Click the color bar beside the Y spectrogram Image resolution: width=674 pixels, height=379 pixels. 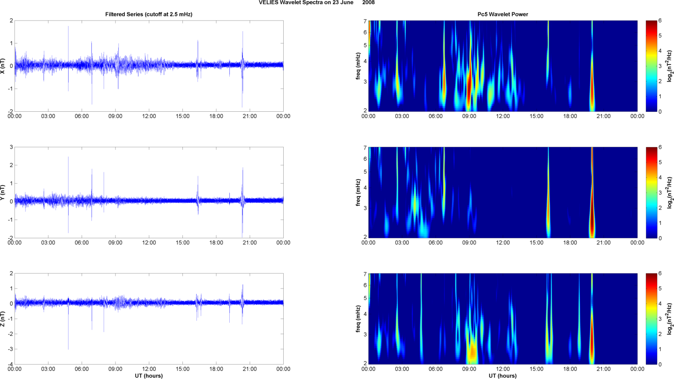pyautogui.click(x=651, y=192)
